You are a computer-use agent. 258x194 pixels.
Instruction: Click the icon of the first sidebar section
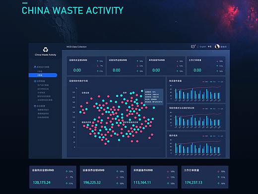click(35, 67)
